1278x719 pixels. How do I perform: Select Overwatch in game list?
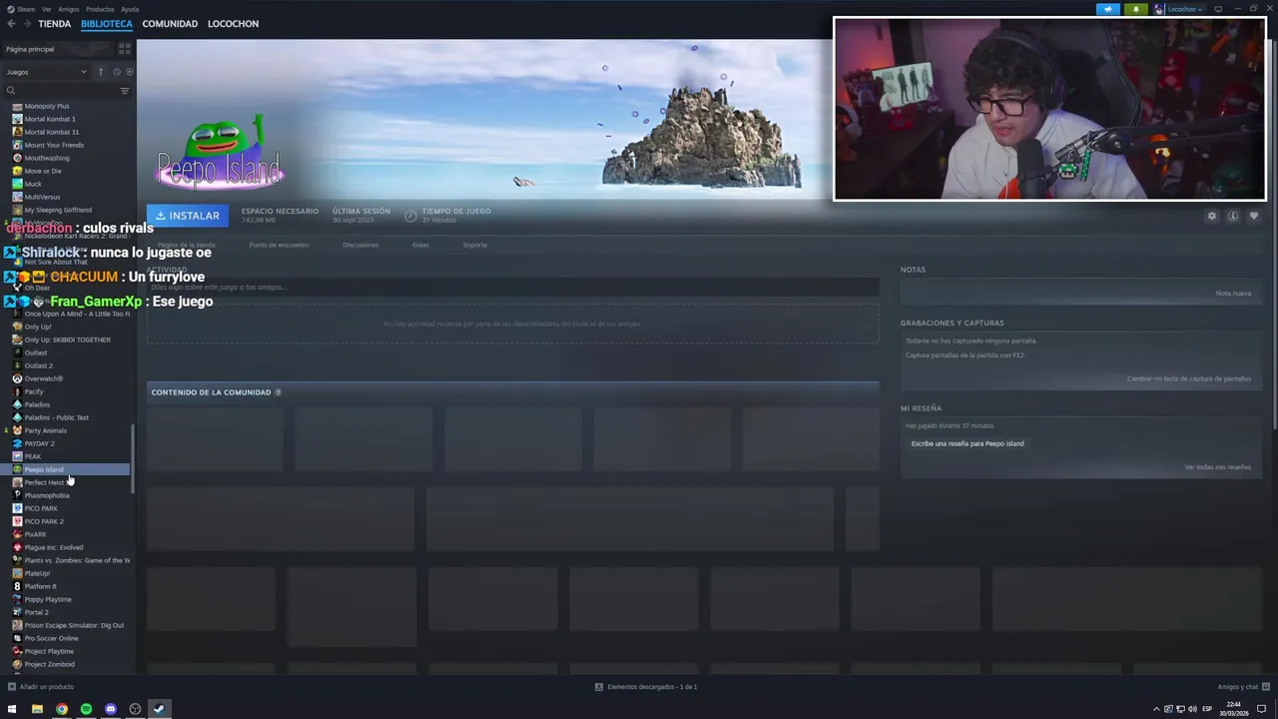(43, 378)
